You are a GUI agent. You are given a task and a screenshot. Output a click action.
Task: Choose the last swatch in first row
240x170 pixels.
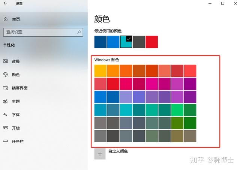pyautogui.click(x=190, y=71)
